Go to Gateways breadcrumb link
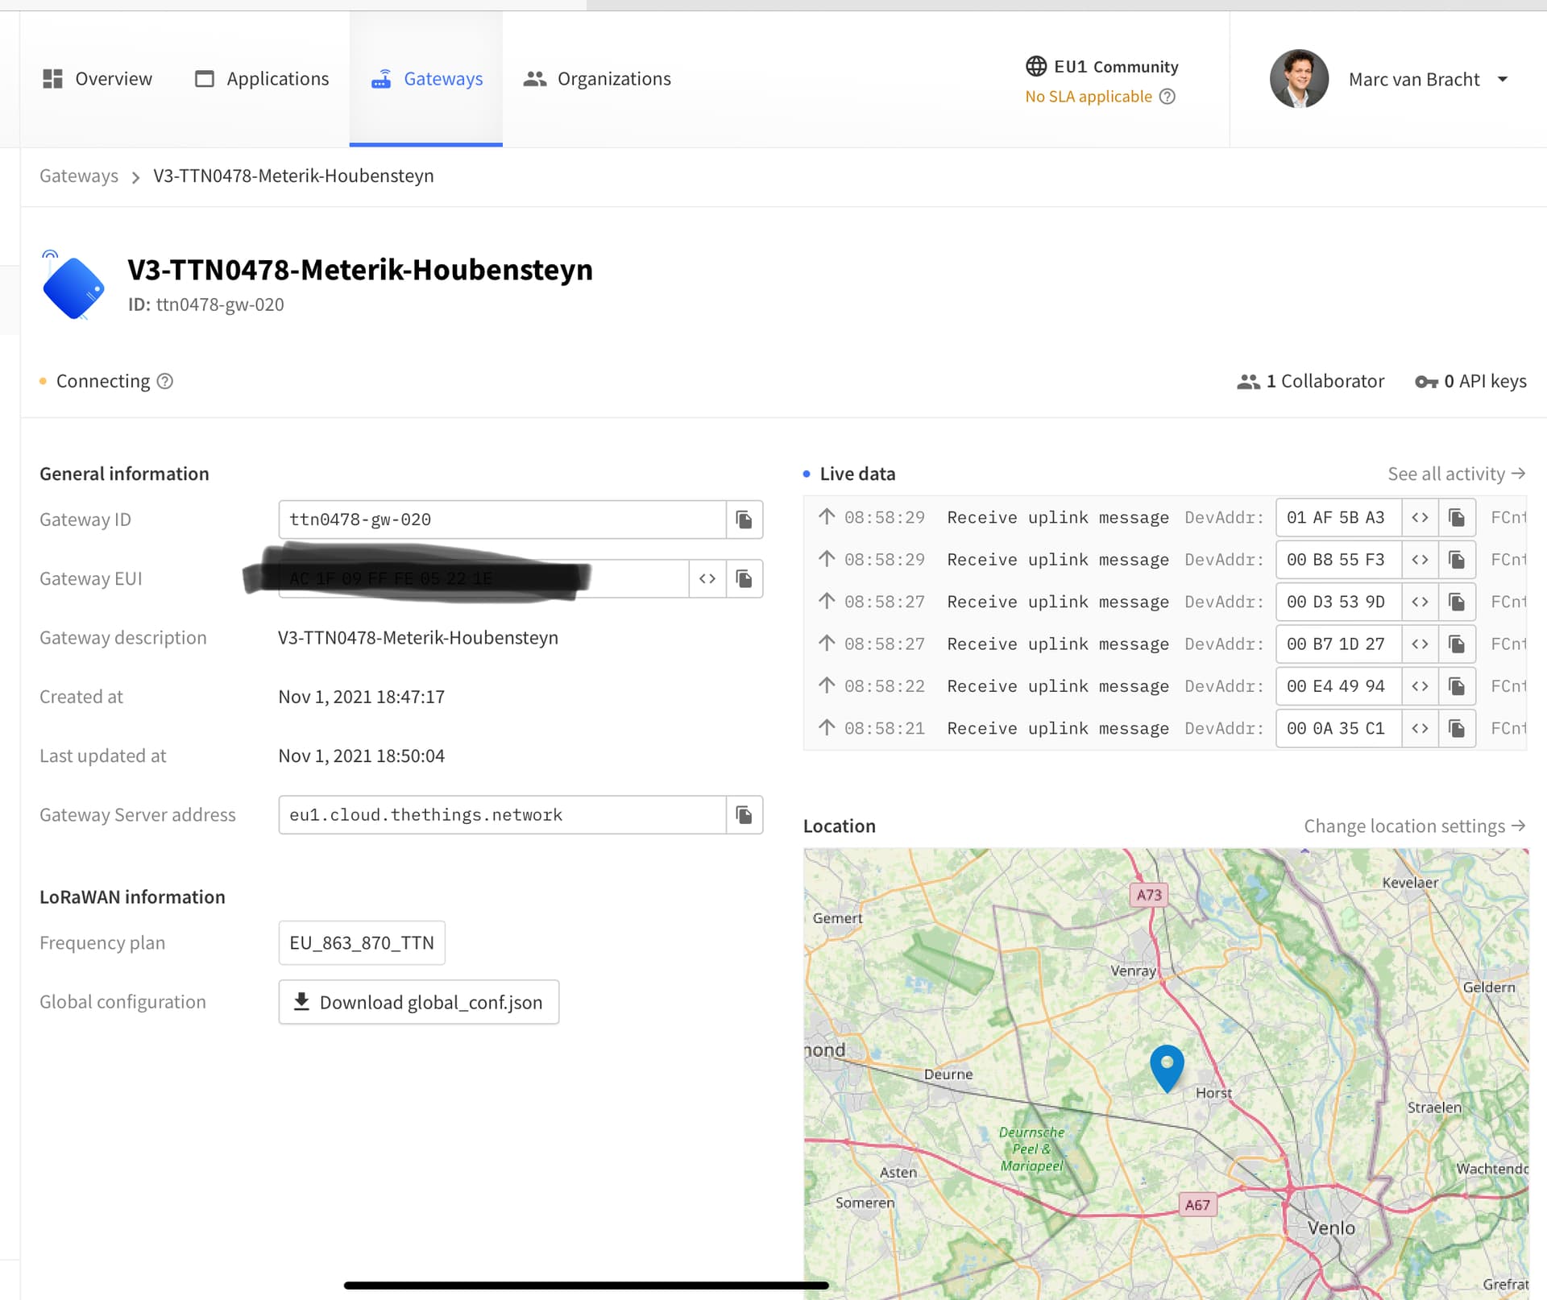The width and height of the screenshot is (1547, 1300). 79,176
